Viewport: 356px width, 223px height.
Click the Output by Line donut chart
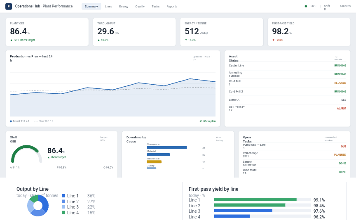38,206
